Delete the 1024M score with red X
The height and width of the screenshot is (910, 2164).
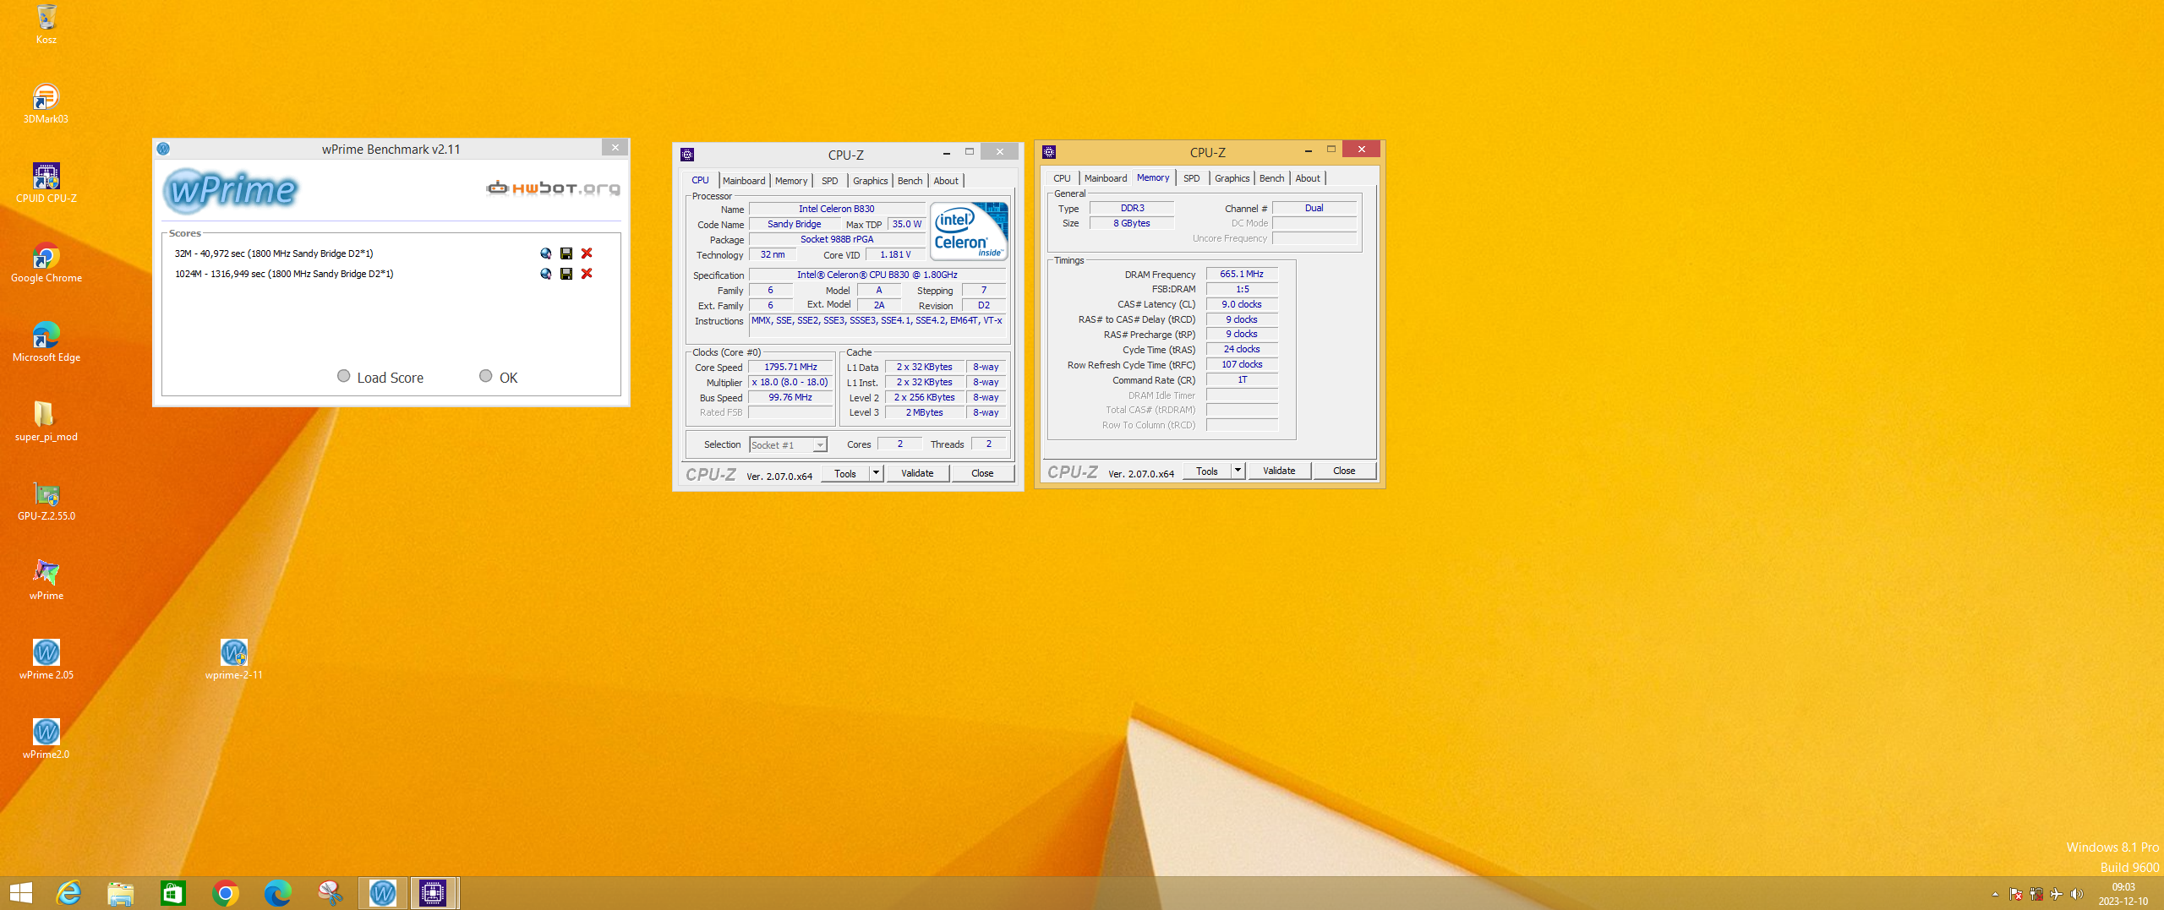[x=587, y=274]
